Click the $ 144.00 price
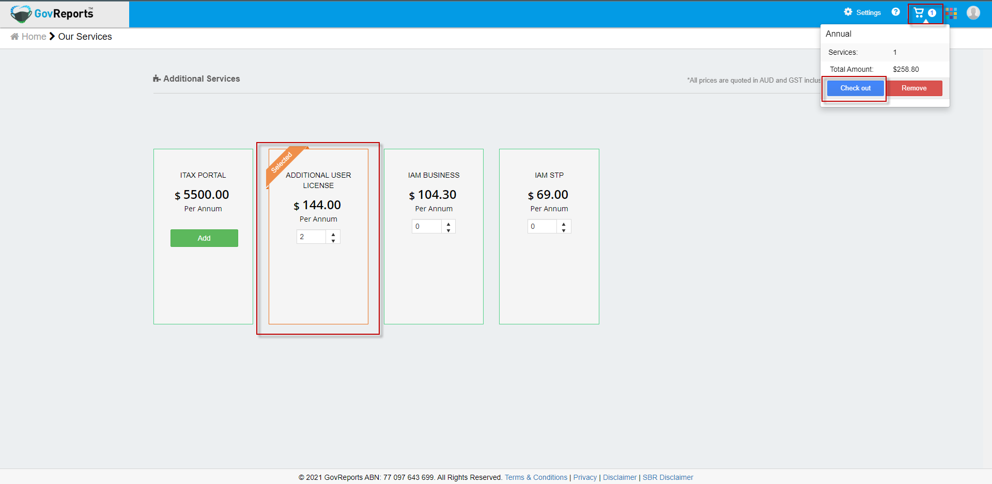Screen dimensions: 992x484 (317, 205)
